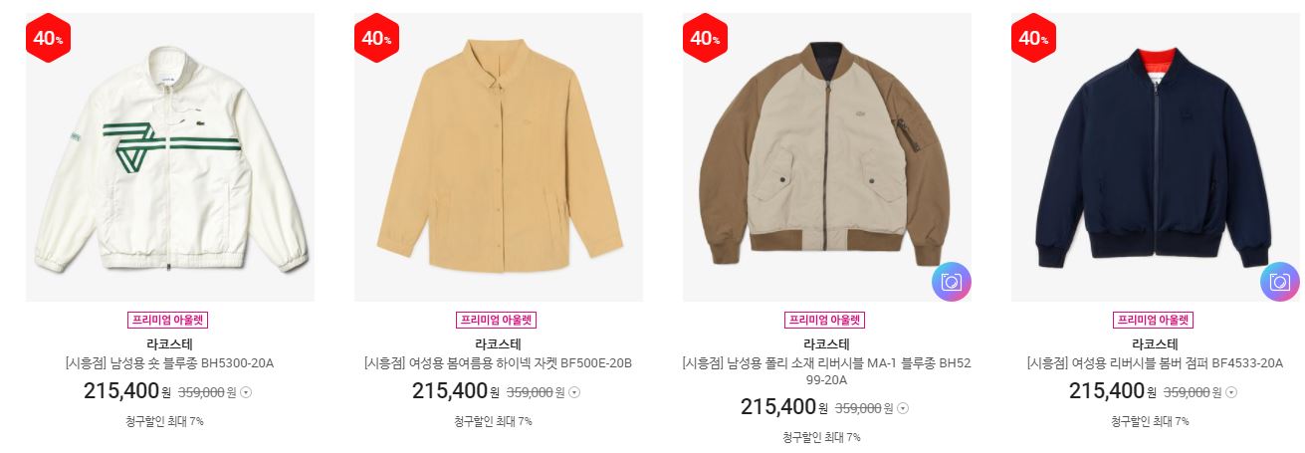Open beige and brown MA-1 bomber image

pyautogui.click(x=827, y=157)
